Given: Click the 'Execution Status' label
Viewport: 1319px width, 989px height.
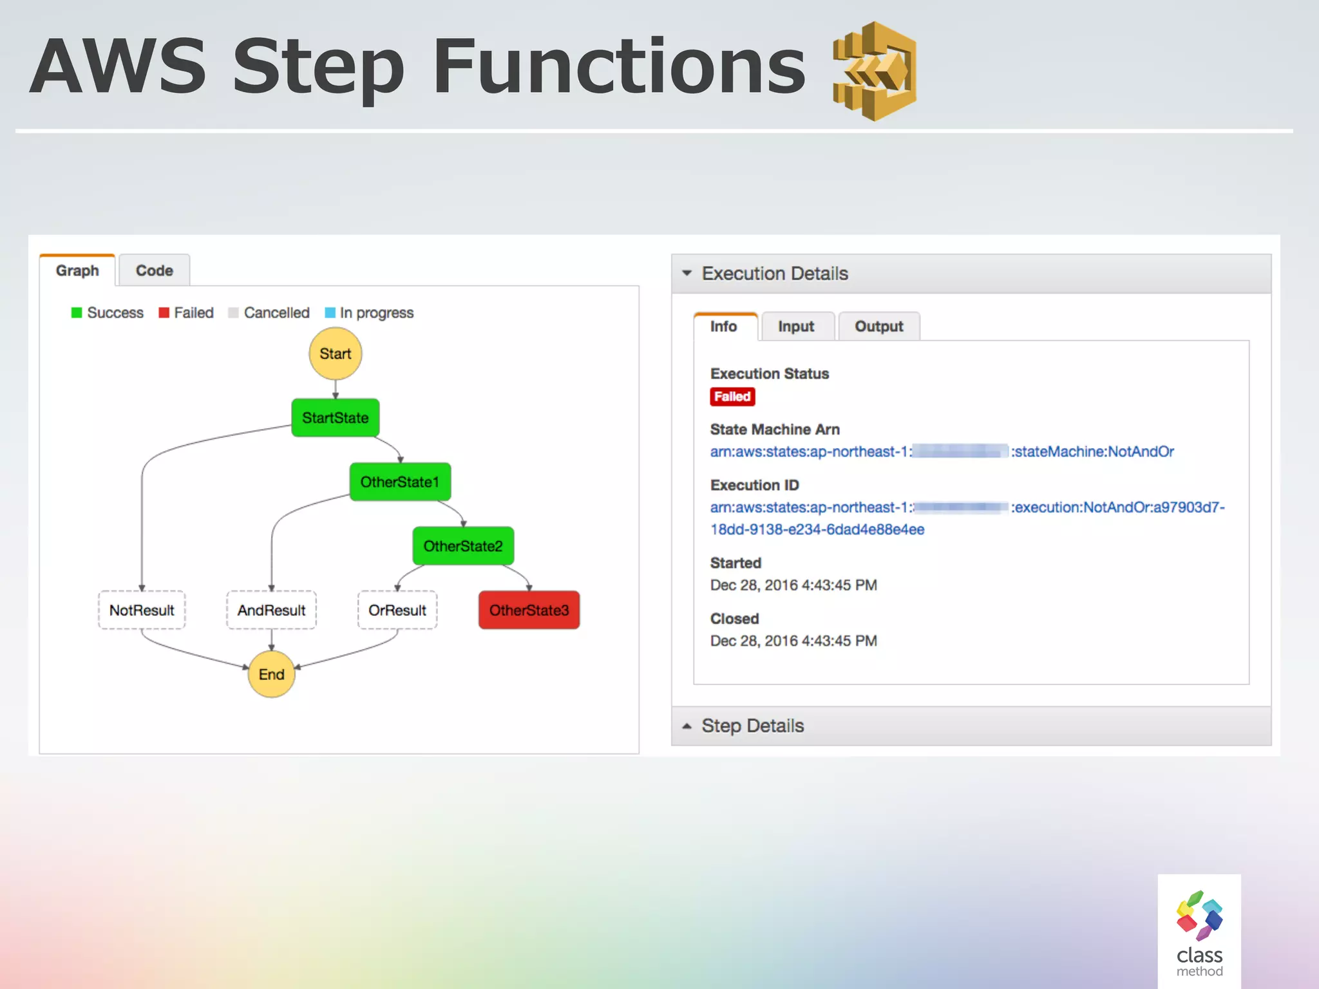Looking at the screenshot, I should point(770,373).
